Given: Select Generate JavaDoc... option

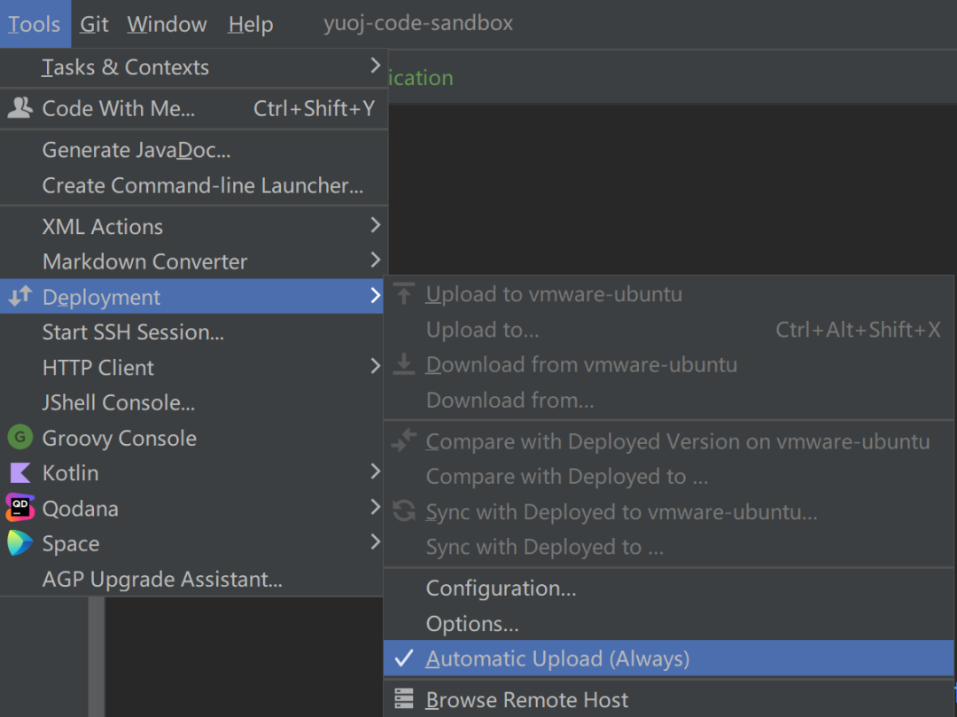Looking at the screenshot, I should point(136,150).
